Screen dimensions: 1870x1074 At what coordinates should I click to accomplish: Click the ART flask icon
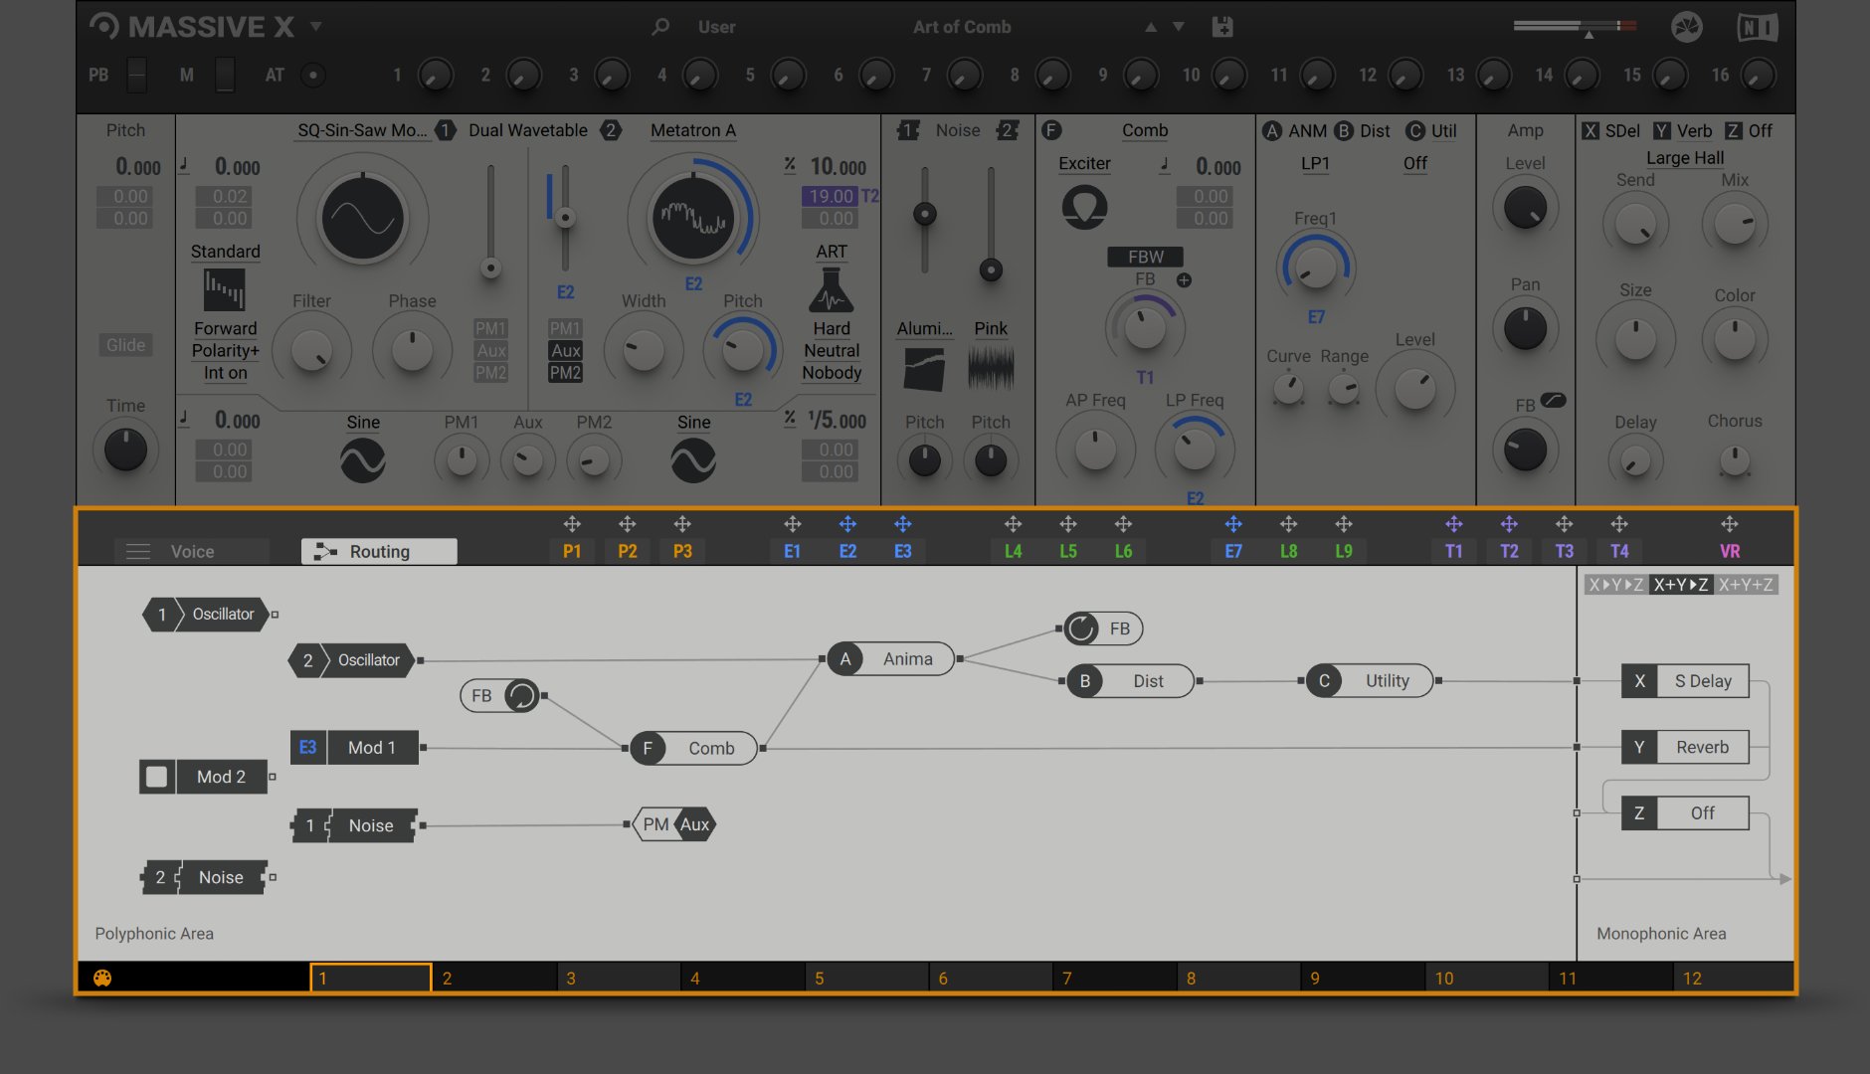pyautogui.click(x=832, y=290)
